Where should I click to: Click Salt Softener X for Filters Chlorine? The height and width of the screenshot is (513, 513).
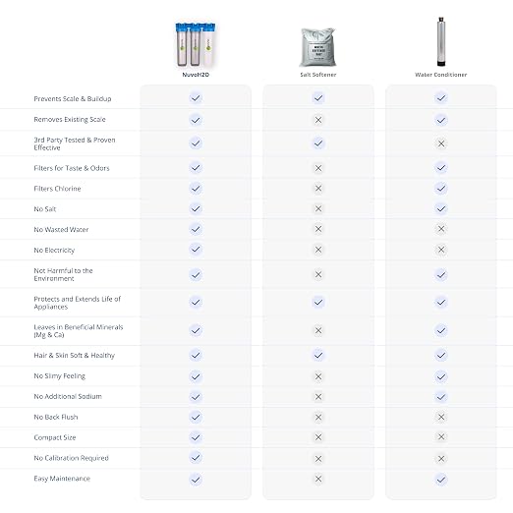[x=318, y=189]
